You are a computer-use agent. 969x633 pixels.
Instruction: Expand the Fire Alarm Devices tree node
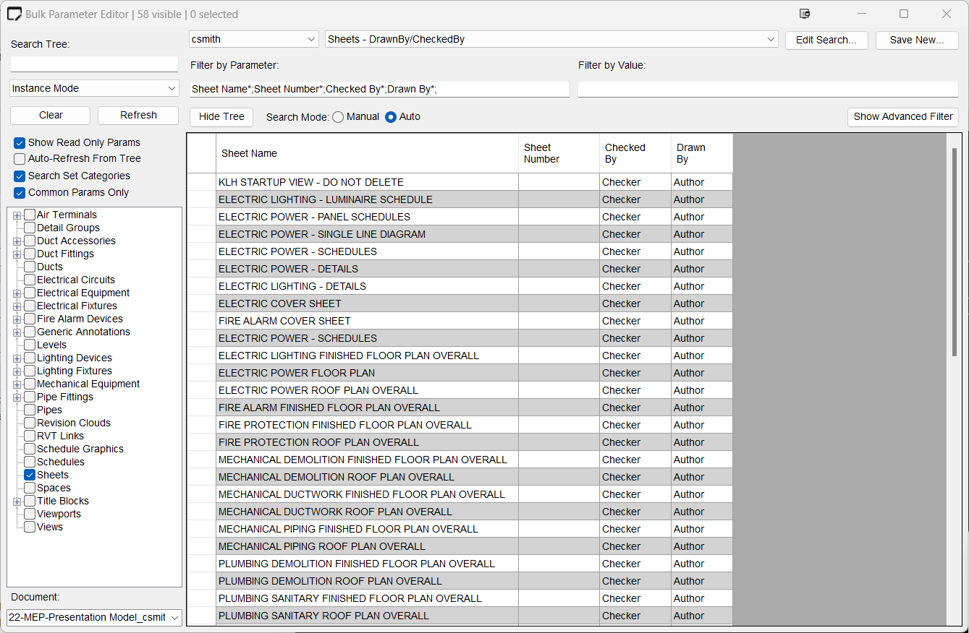17,319
